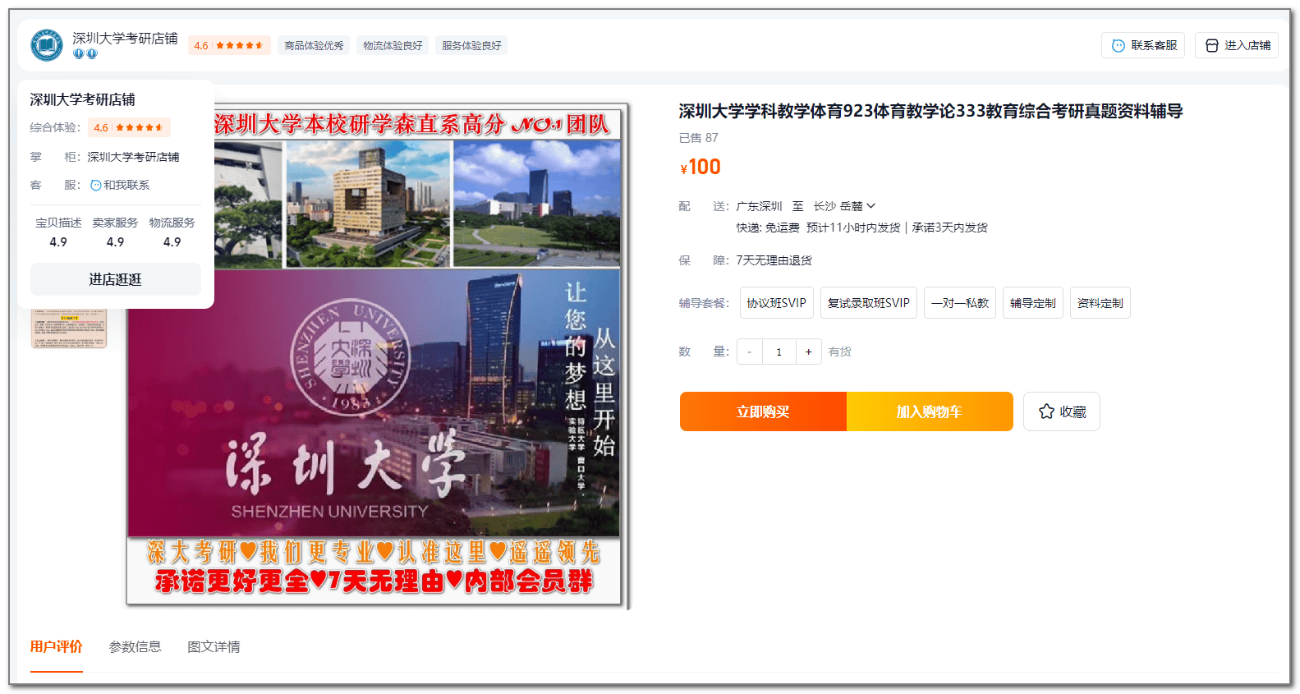Click the 和我联系 chat icon
Image resolution: width=1300 pixels, height=694 pixels.
[x=96, y=186]
